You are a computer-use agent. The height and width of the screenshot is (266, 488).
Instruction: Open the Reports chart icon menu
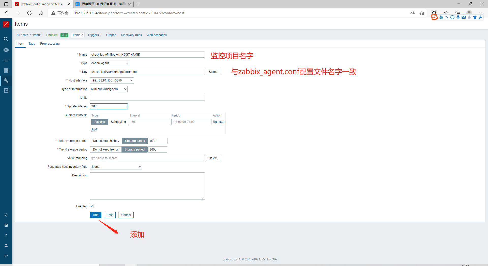click(6, 70)
